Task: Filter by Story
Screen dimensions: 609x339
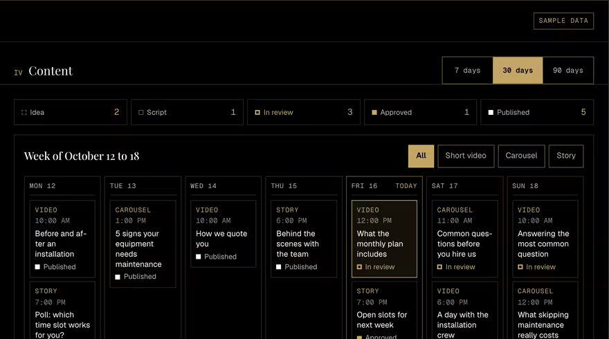Action: [566, 156]
